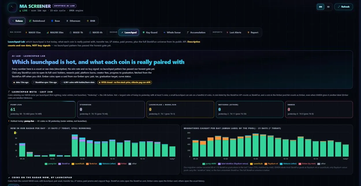Open the Whale Sonar radar
The width and height of the screenshot is (361, 186).
172,32
